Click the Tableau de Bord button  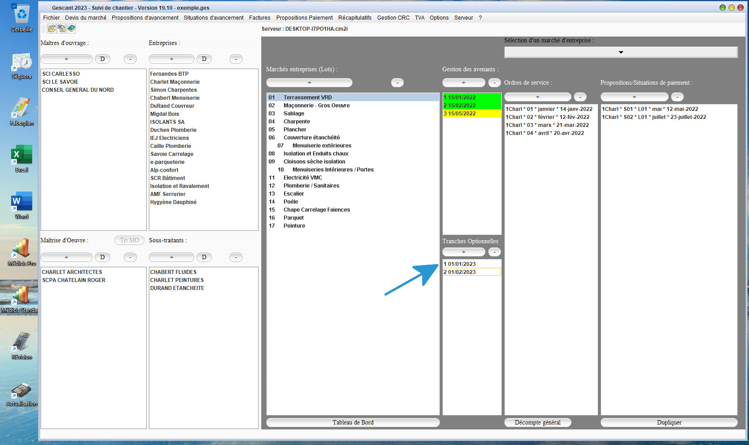pos(353,422)
